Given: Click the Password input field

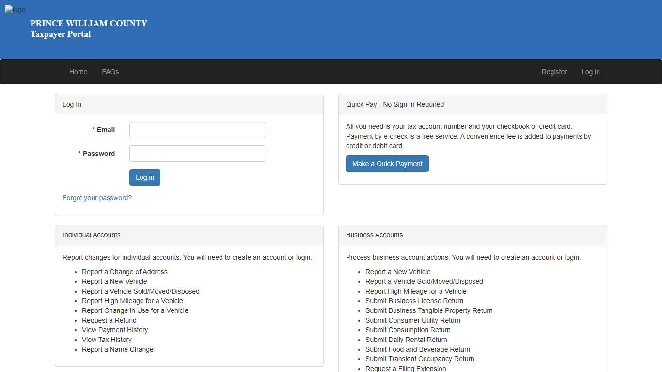Looking at the screenshot, I should 197,154.
